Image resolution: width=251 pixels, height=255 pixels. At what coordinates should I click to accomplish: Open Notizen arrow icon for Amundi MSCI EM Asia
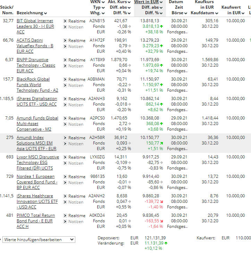65,144
